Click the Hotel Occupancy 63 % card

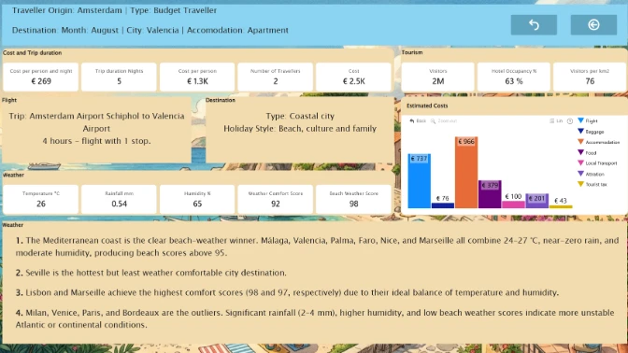click(514, 77)
